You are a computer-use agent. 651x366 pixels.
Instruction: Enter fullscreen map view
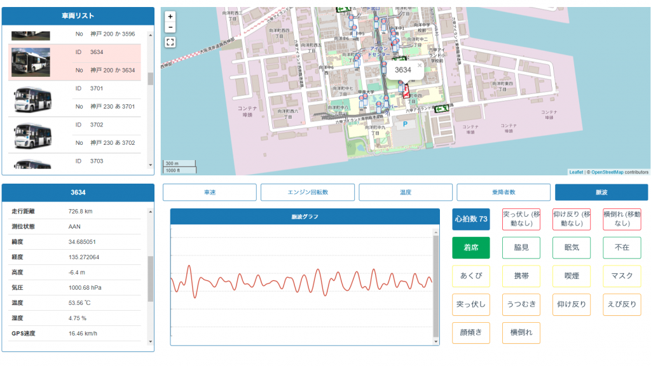point(170,43)
